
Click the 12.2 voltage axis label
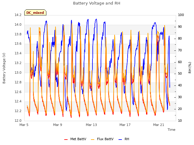pos(18,111)
